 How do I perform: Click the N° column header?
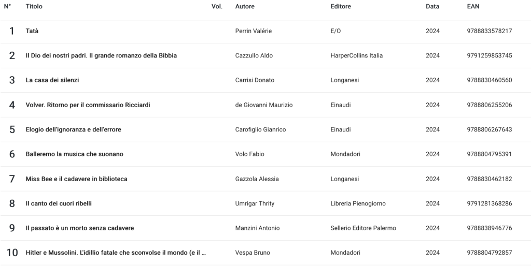[8, 7]
